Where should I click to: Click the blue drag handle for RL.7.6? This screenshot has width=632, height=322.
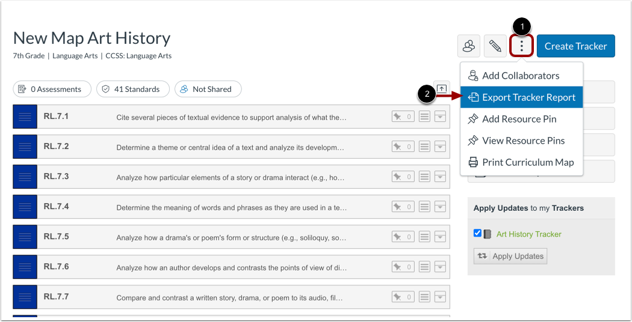coord(25,267)
